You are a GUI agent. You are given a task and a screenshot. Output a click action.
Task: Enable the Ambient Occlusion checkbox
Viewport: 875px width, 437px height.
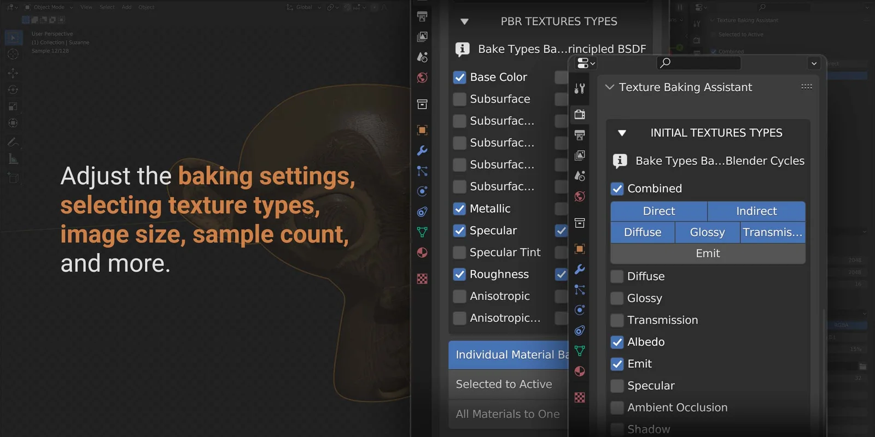pos(617,408)
